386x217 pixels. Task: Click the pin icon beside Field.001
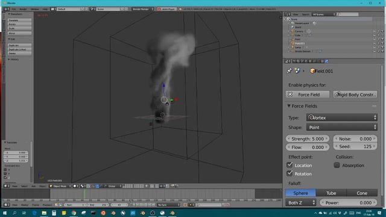(x=289, y=71)
